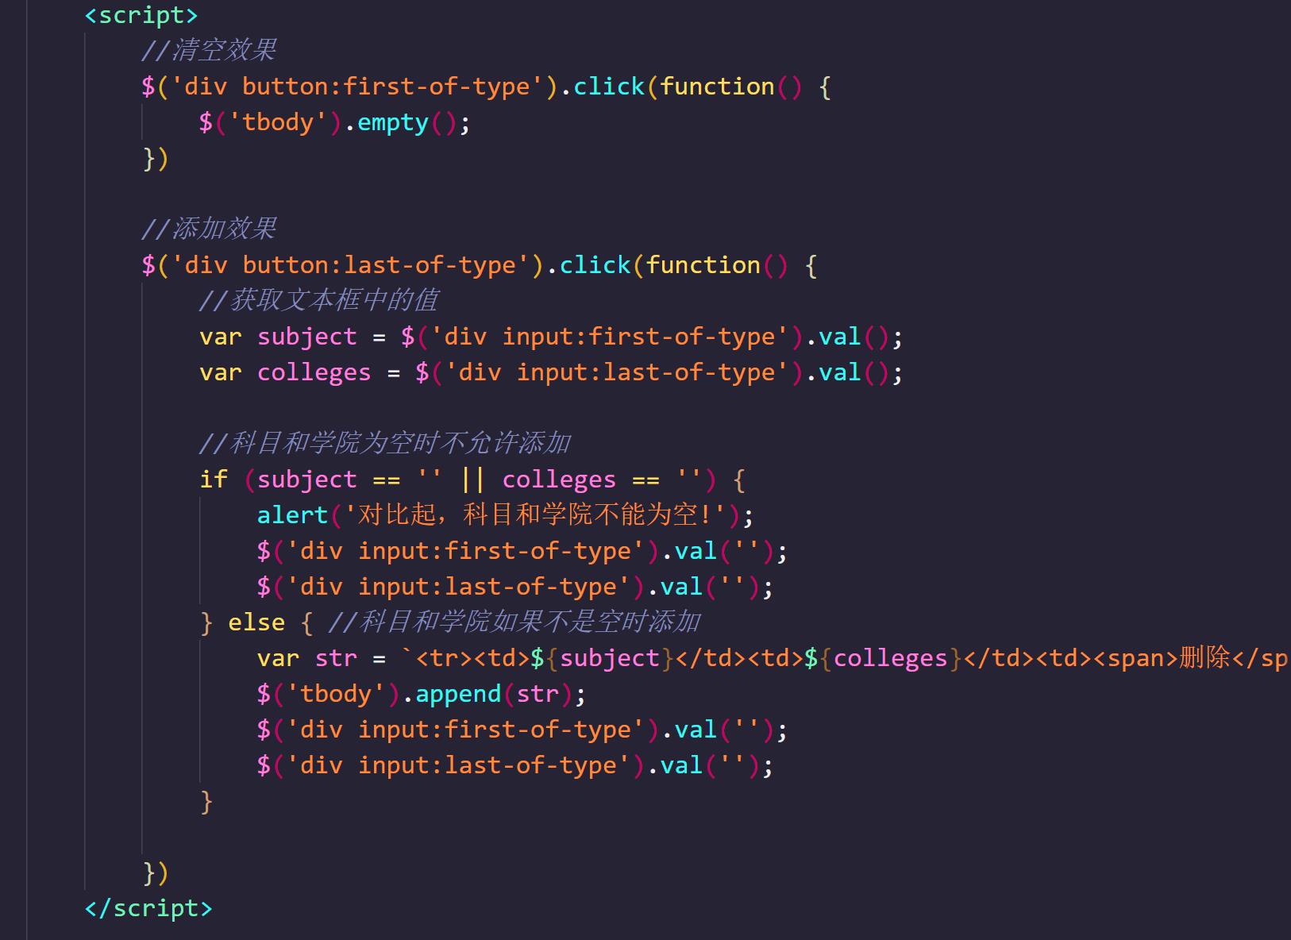Click the 'tbody' string in the empty() line
This screenshot has width=1291, height=940.
278,122
